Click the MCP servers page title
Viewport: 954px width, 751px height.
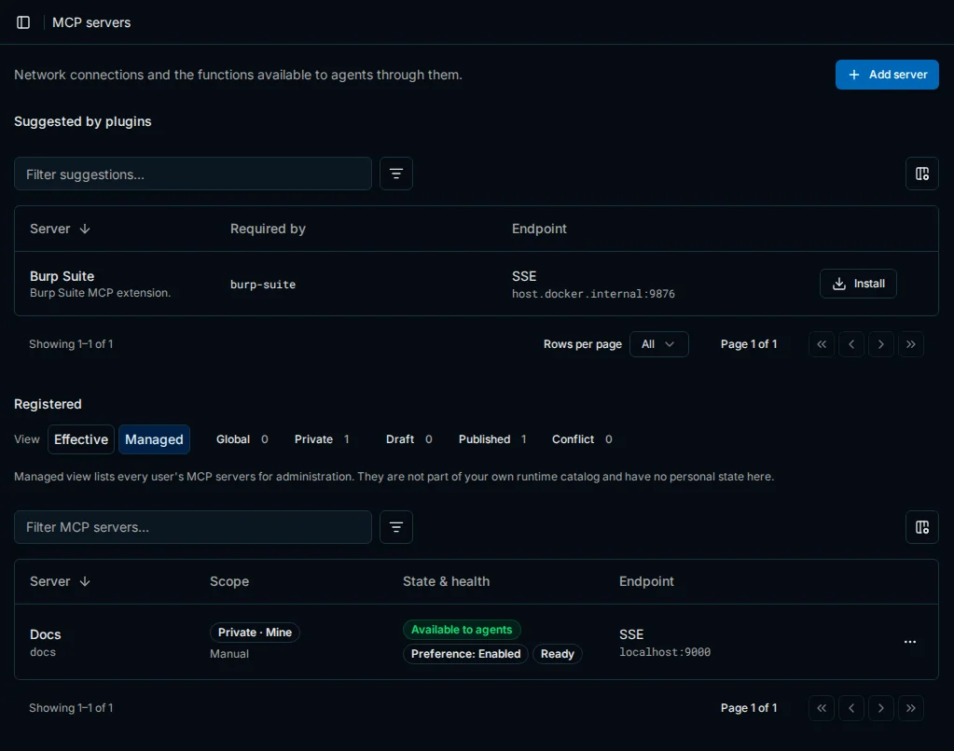click(x=91, y=22)
